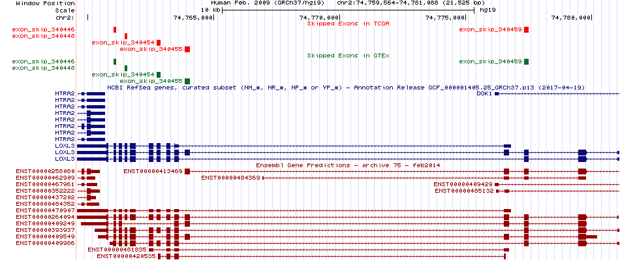Click the green exon_skip_340455 label

[151, 81]
